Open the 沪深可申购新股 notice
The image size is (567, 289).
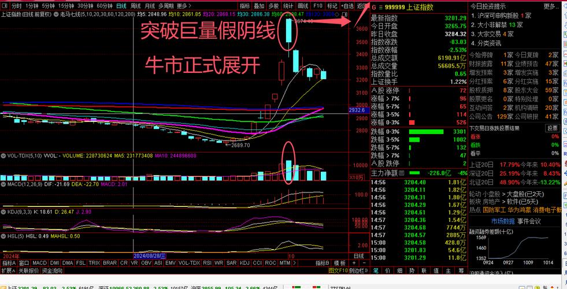coord(501,16)
